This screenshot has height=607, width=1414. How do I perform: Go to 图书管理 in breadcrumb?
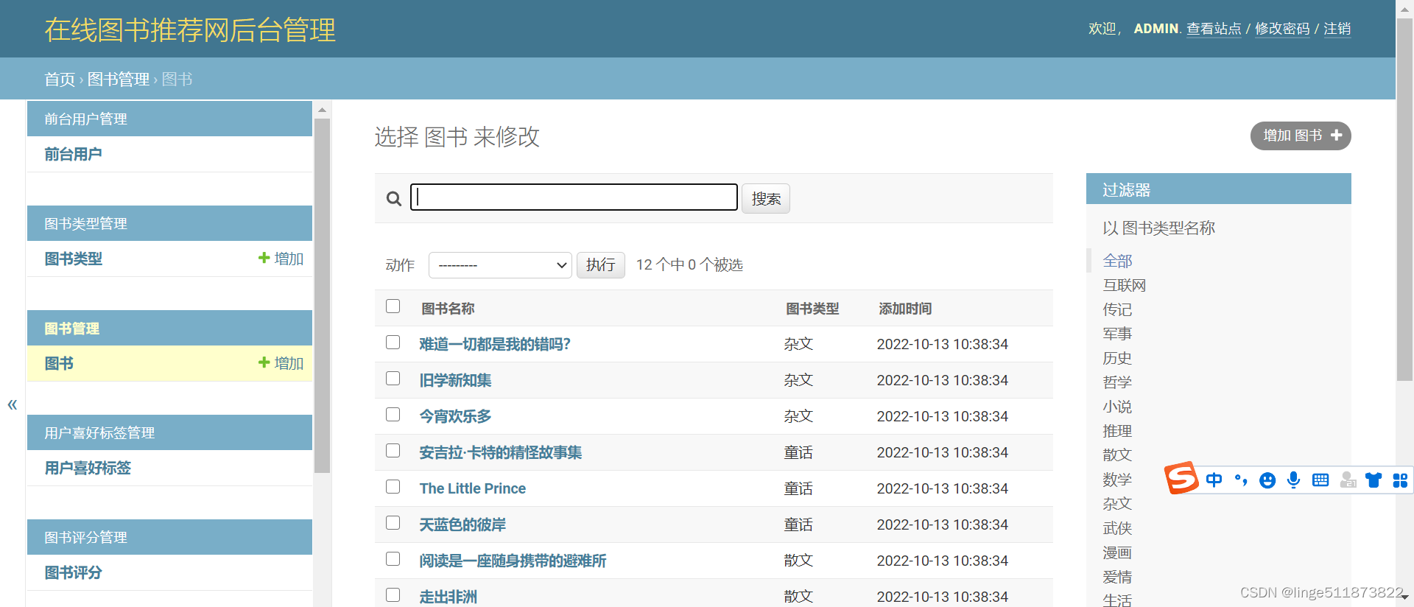pos(119,80)
